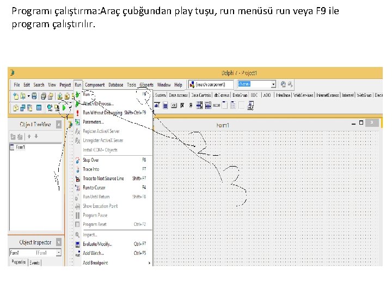This screenshot has width=392, height=294.
Task: Choose Run to Cursor in the Run menu
Action: 113,187
